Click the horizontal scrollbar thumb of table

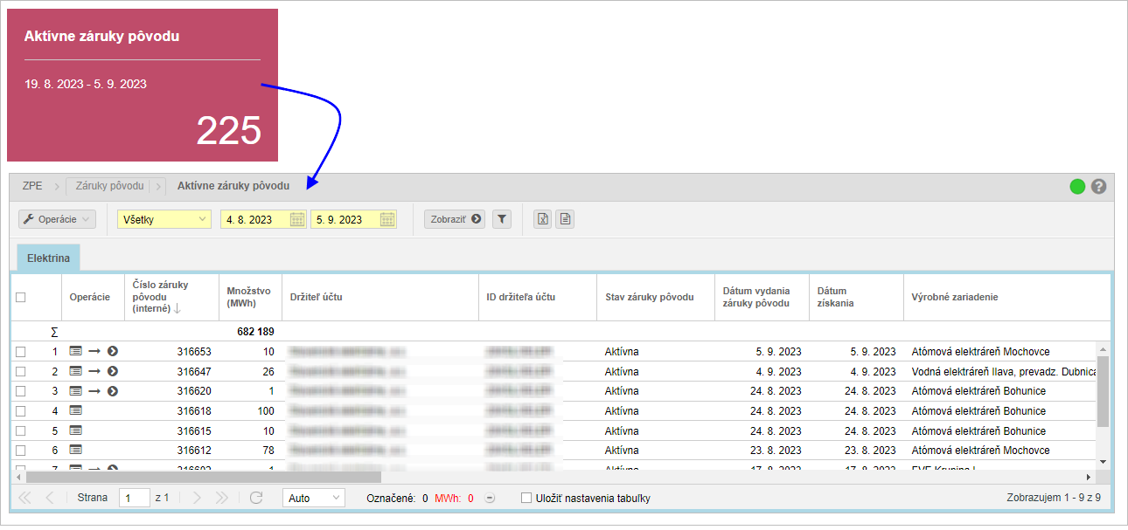coord(204,477)
